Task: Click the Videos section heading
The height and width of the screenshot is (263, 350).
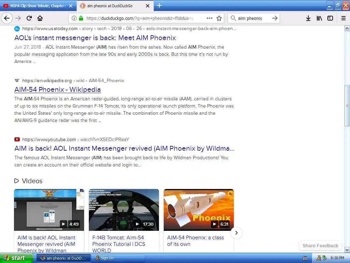Action: click(x=28, y=181)
